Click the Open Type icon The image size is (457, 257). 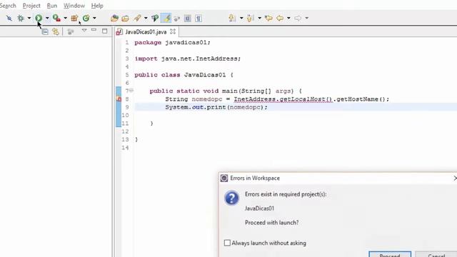click(x=114, y=19)
